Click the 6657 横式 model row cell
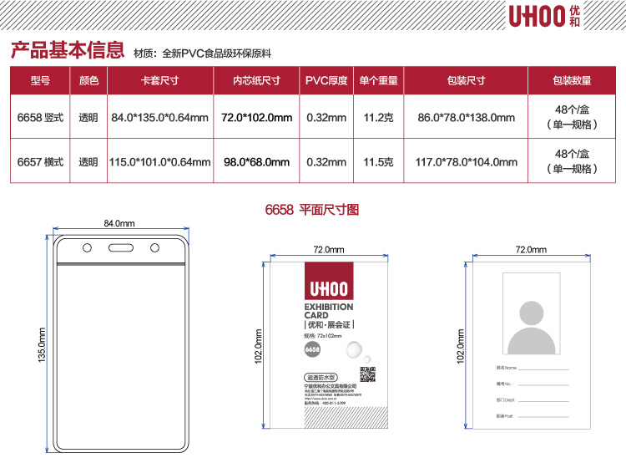This screenshot has width=626, height=463. 40,162
